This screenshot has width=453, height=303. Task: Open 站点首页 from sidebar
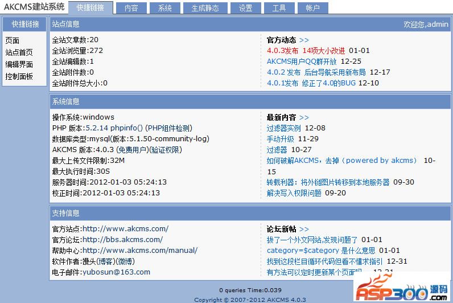click(x=19, y=52)
